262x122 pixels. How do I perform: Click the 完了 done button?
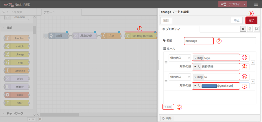click(251, 20)
